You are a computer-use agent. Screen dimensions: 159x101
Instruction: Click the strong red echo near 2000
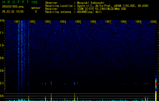pos(156,84)
